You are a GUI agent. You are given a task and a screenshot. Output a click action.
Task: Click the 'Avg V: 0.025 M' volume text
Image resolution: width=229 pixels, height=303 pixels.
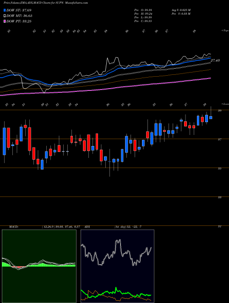(x=180, y=10)
